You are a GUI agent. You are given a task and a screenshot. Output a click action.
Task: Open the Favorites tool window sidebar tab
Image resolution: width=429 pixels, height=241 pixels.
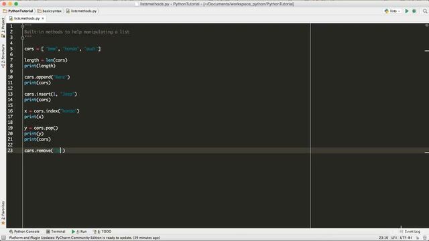coord(3,213)
